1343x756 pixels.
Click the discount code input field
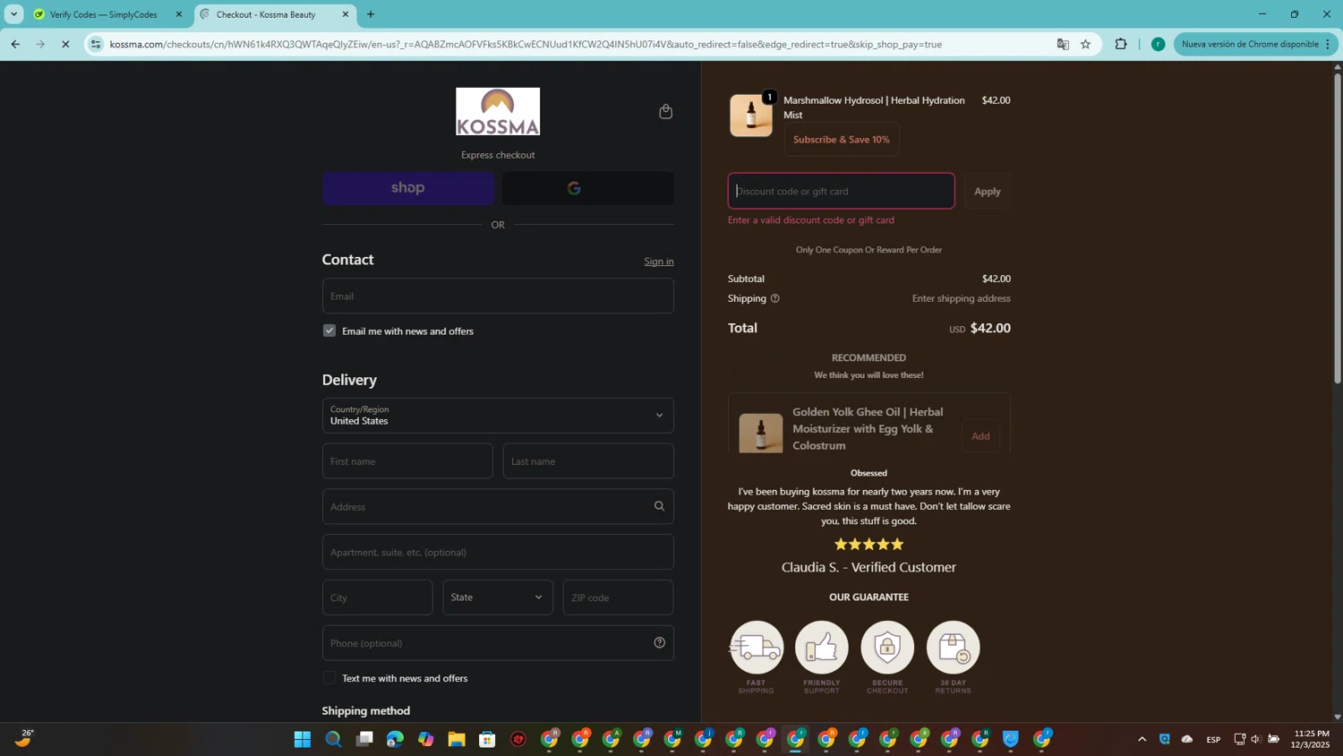pyautogui.click(x=842, y=191)
